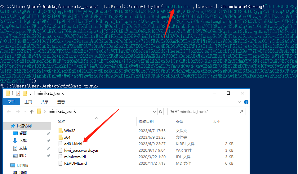Click the quick access toolbar properties icon

(x=18, y=93)
